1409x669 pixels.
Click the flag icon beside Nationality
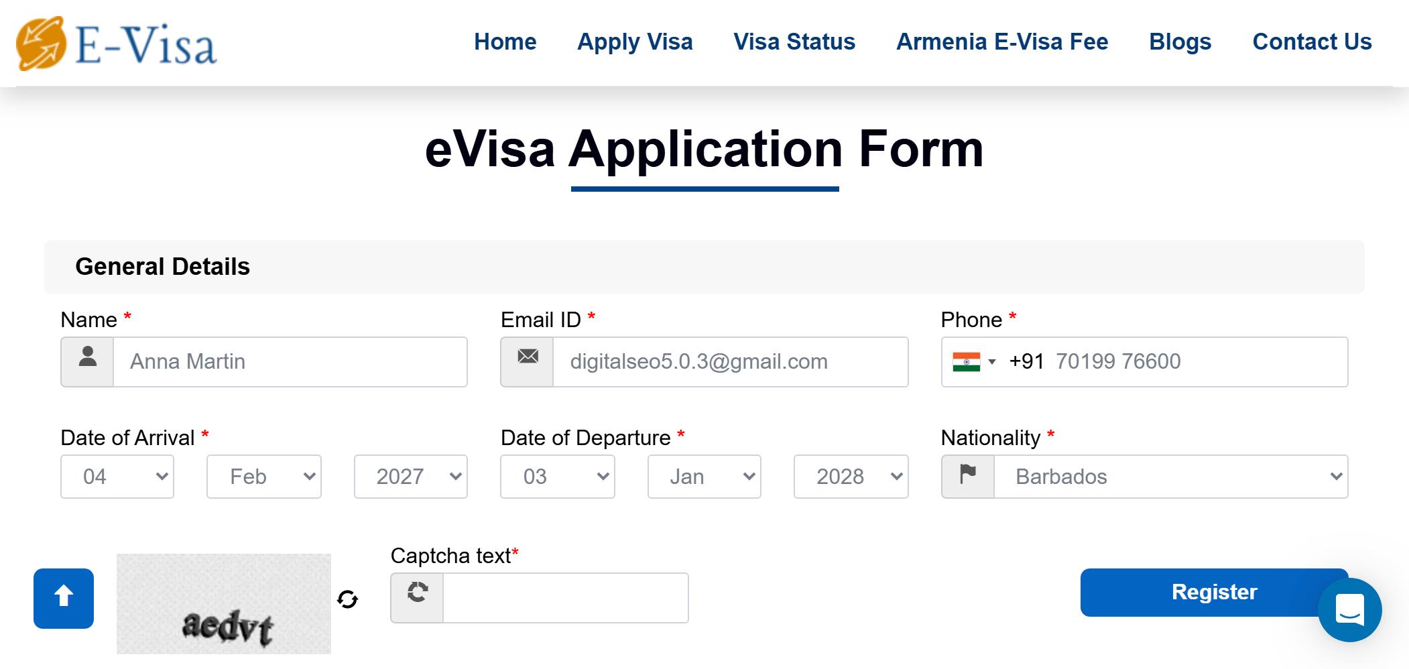(967, 477)
